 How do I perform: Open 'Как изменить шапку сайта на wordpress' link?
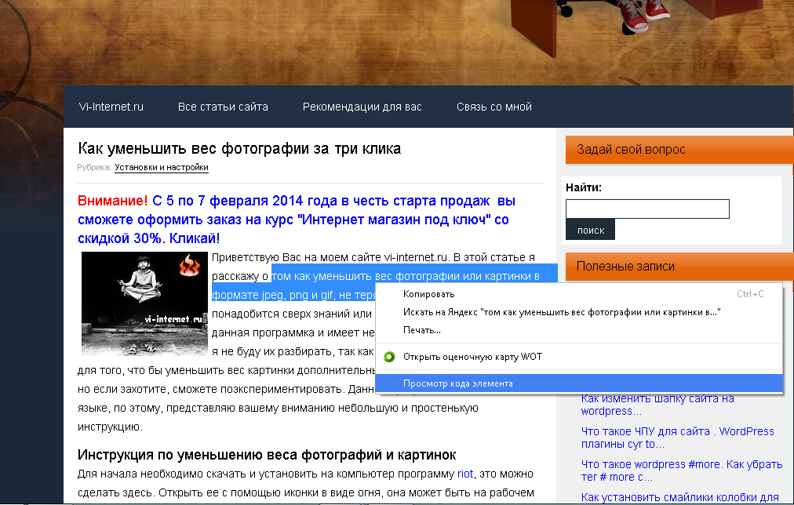click(x=657, y=404)
